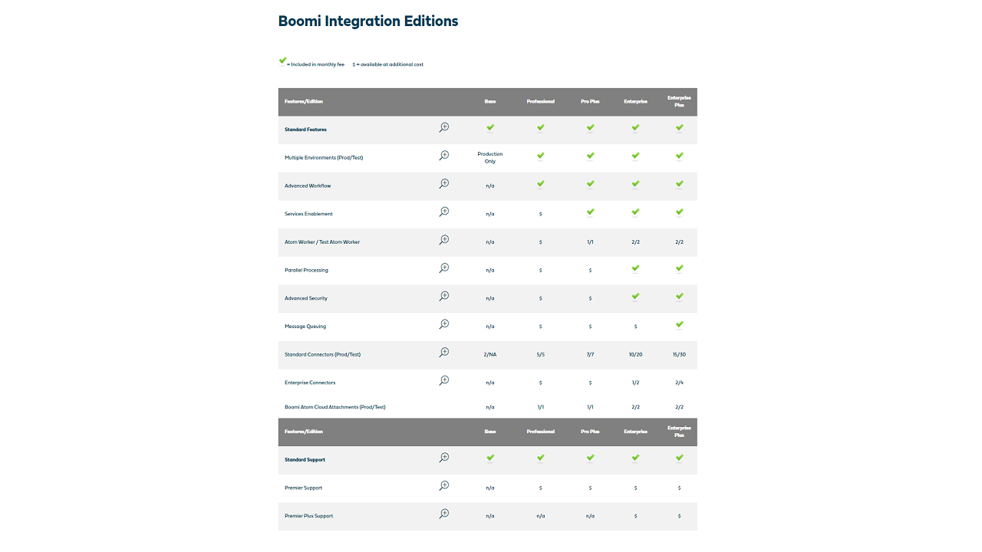Screen dimensions: 982x552
Task: Click the '10/20' Enterprise connectors cell
Action: point(635,355)
